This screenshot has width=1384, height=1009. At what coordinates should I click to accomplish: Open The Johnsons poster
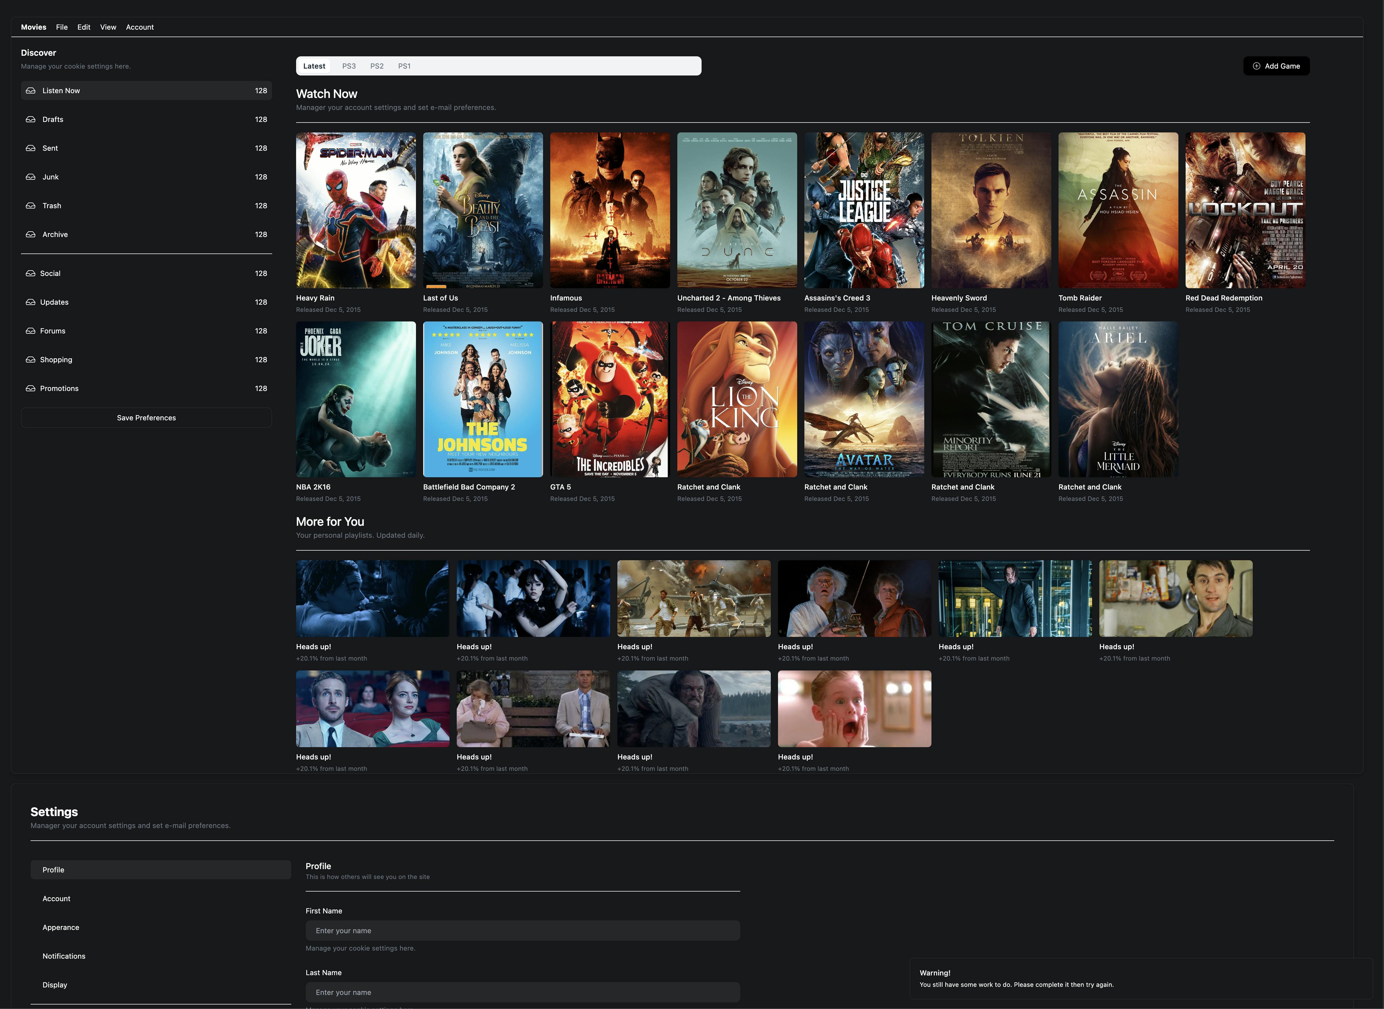(x=483, y=399)
